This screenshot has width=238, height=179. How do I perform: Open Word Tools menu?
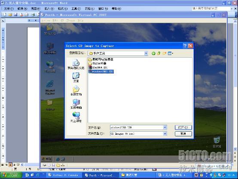76,9
